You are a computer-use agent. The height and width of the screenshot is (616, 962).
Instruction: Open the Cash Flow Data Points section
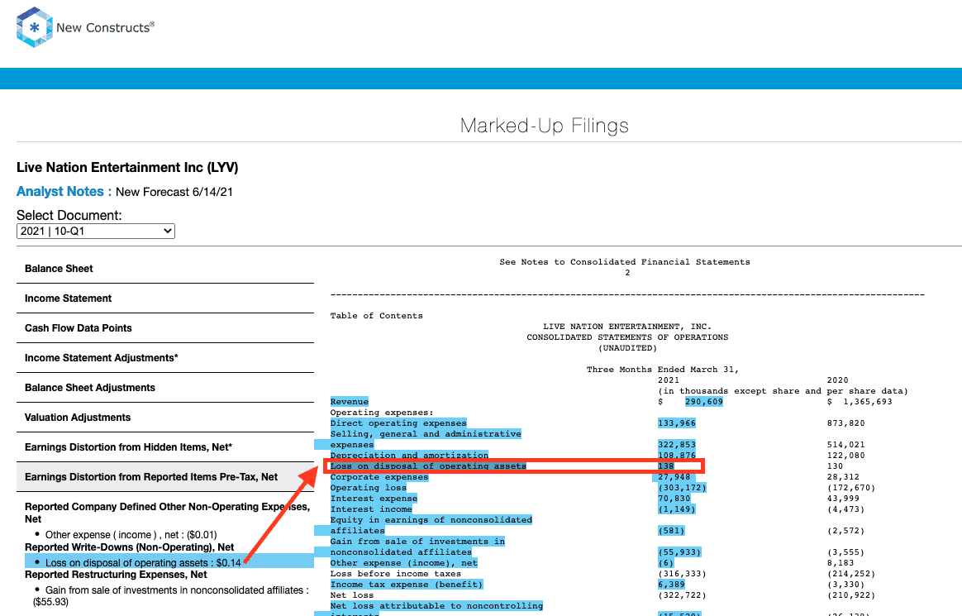pyautogui.click(x=165, y=328)
